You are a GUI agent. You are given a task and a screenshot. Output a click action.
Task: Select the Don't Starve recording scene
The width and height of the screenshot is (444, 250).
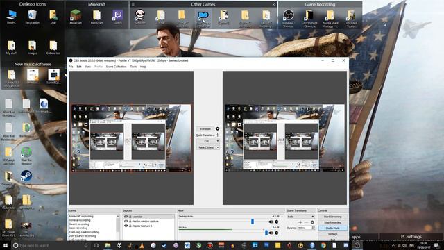(x=83, y=236)
